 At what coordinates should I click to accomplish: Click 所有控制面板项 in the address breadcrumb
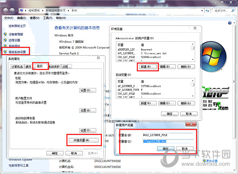pyautogui.click(x=55, y=10)
